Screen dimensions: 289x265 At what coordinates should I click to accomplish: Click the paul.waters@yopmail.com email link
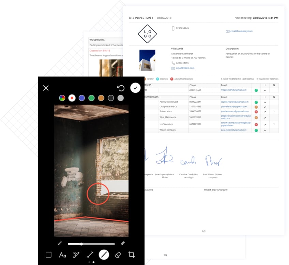[x=234, y=130]
